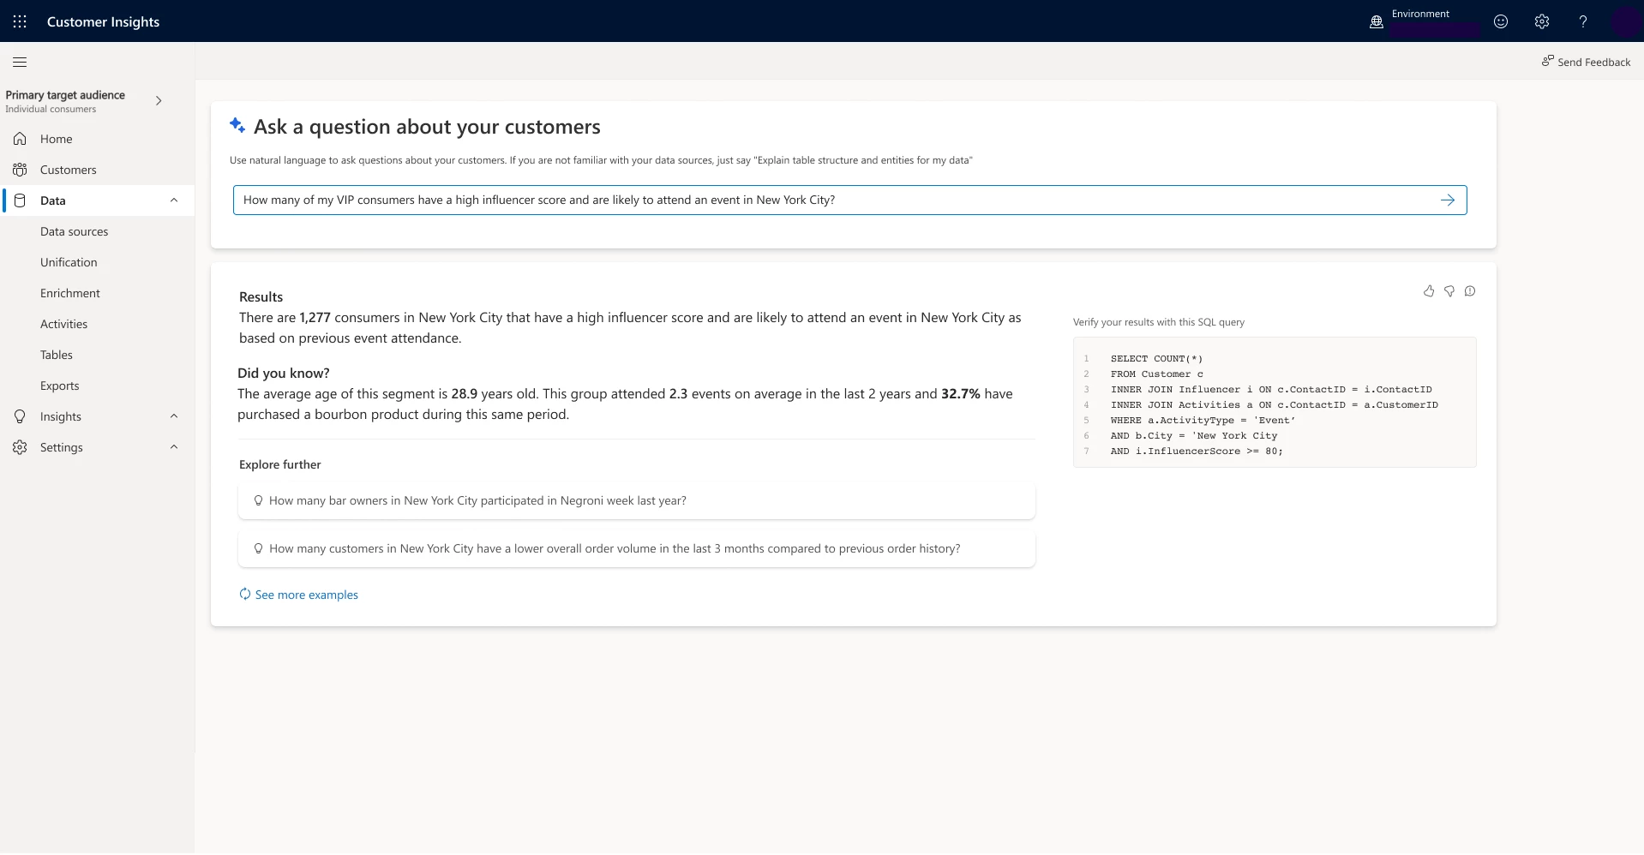The image size is (1644, 855).
Task: Expand Primary target audience chevron
Action: pyautogui.click(x=159, y=101)
